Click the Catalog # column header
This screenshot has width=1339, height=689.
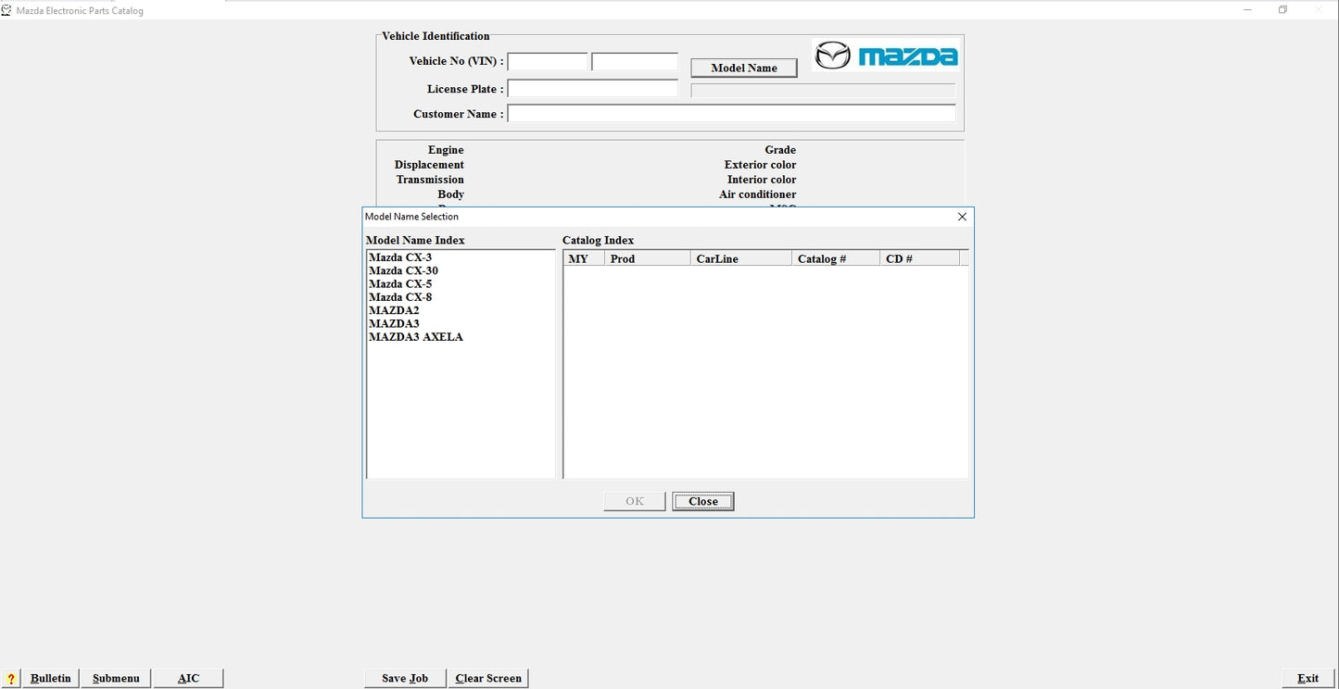pyautogui.click(x=835, y=258)
